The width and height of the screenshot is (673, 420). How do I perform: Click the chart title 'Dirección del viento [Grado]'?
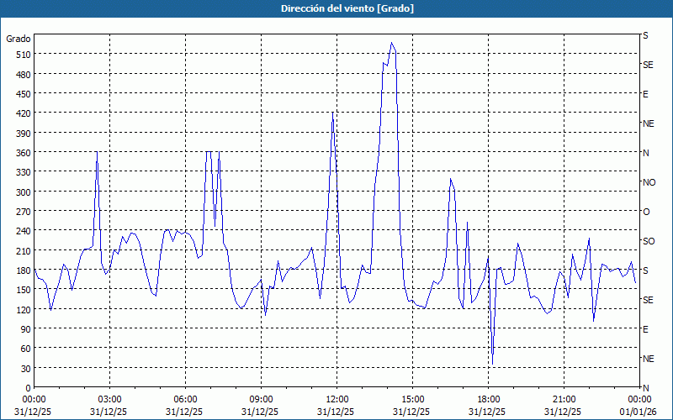[x=336, y=8]
